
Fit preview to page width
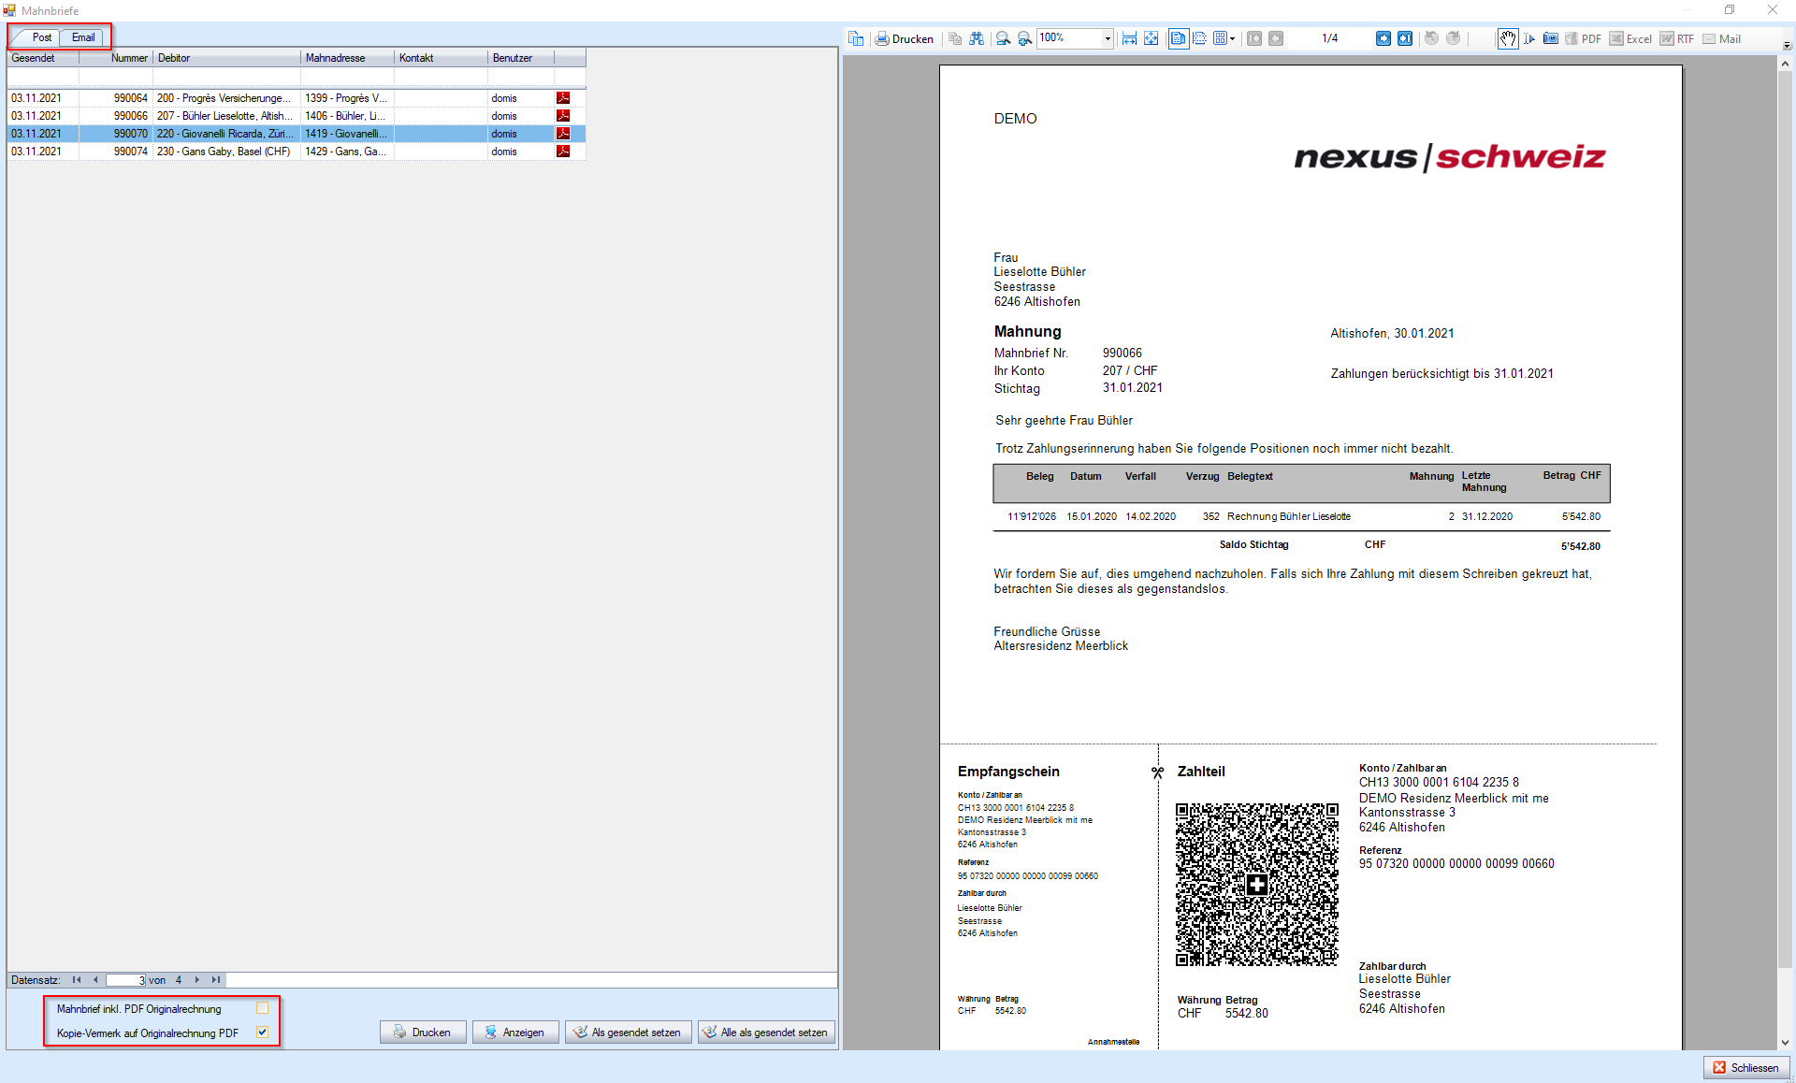click(1130, 38)
